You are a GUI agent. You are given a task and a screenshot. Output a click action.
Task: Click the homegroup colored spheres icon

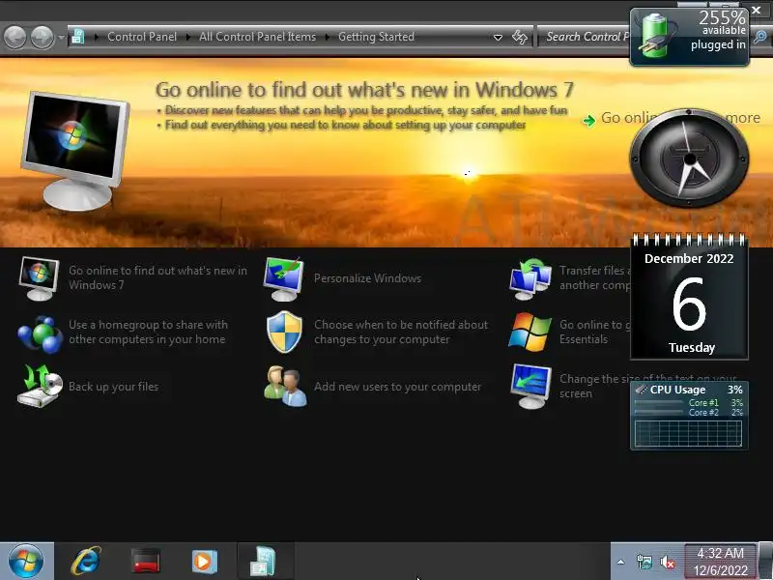click(40, 333)
